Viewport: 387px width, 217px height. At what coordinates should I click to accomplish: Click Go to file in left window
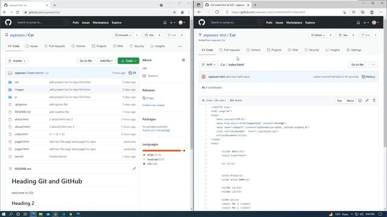click(x=86, y=61)
